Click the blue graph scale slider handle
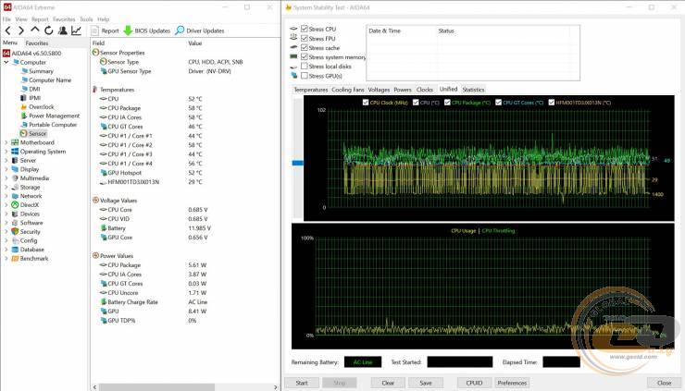The height and width of the screenshot is (391, 685). click(x=297, y=163)
